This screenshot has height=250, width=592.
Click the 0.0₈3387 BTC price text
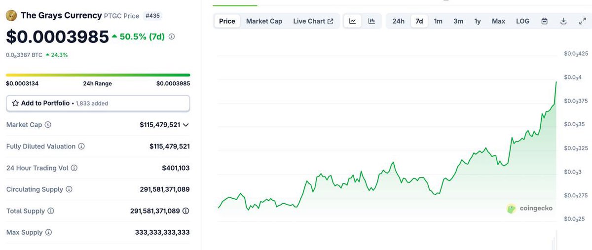(24, 55)
